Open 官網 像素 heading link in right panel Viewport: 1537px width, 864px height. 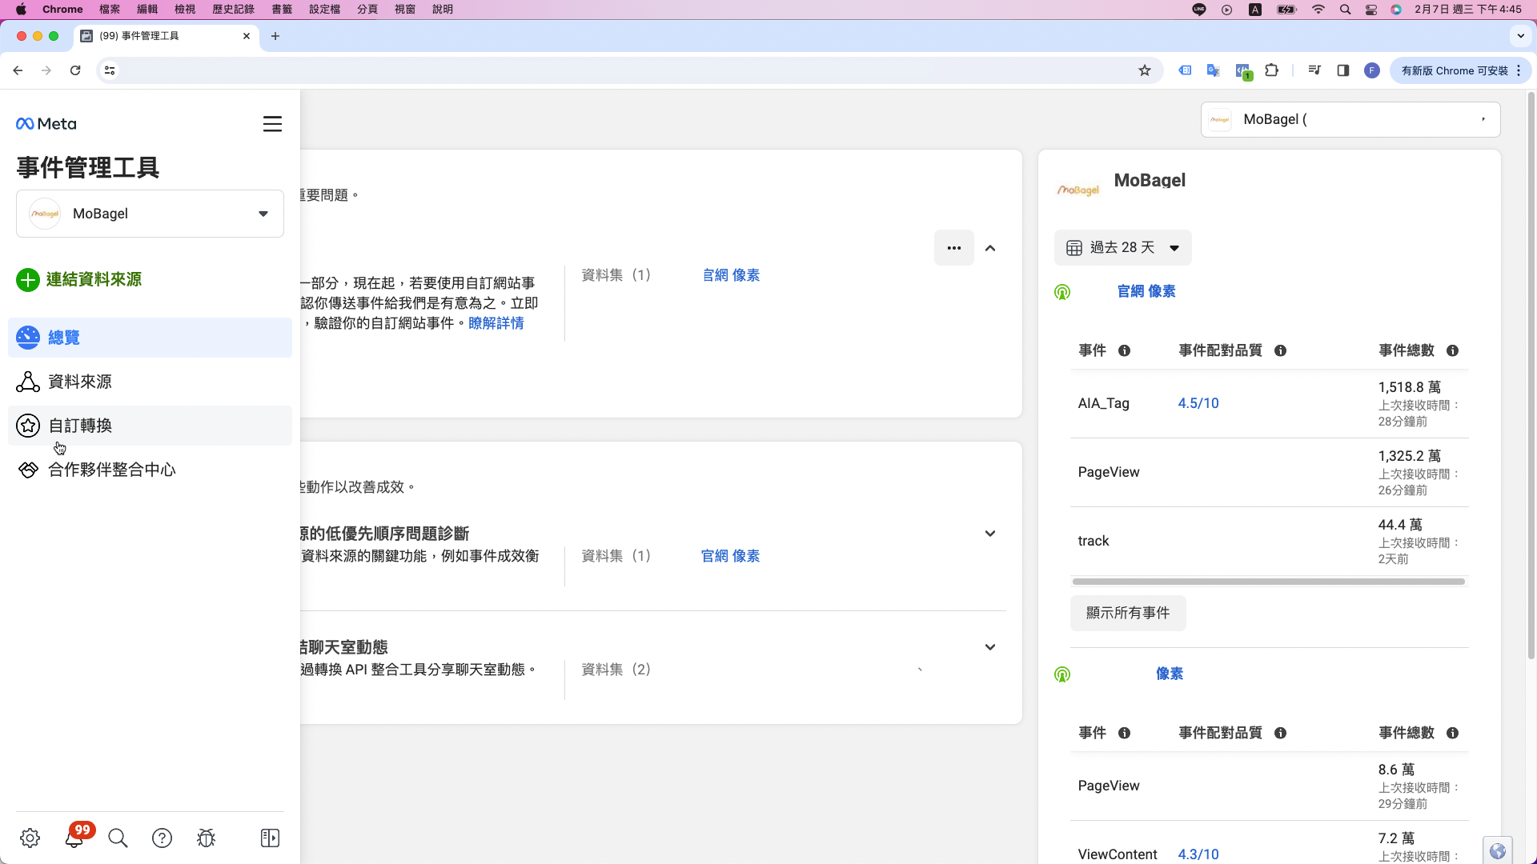point(1146,291)
